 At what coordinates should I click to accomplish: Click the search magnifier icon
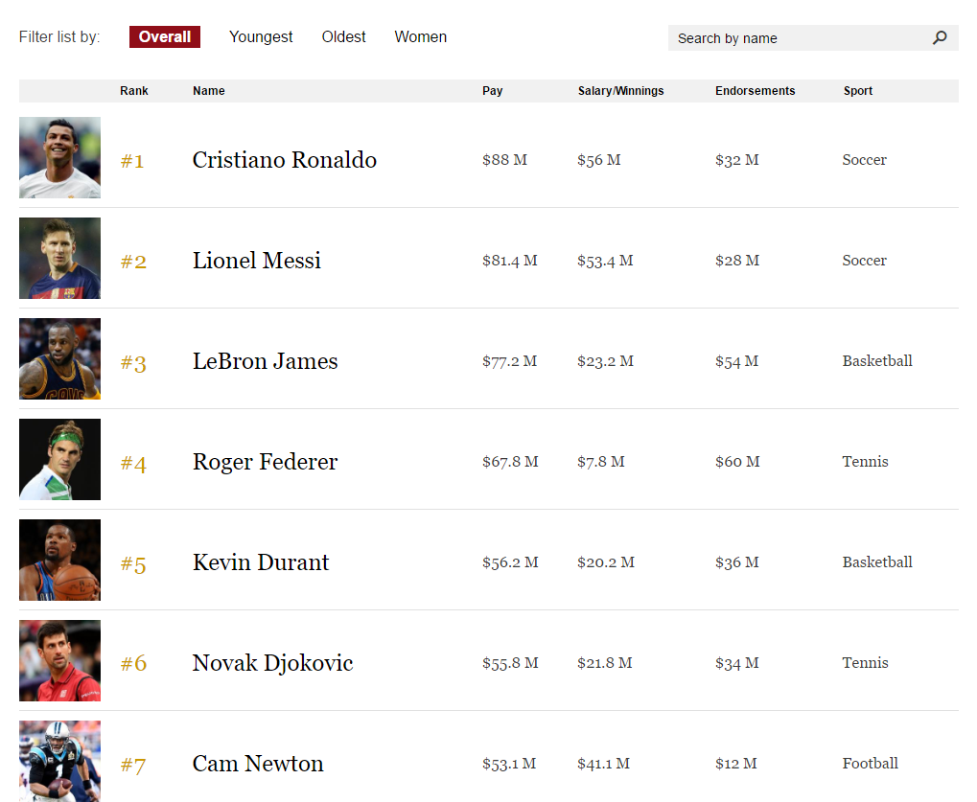940,38
